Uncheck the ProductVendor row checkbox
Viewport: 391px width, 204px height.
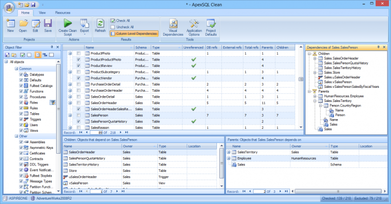click(78, 78)
